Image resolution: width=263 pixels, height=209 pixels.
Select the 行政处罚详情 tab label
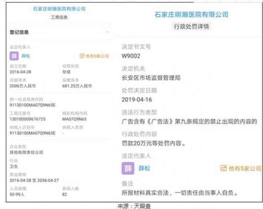192,26
